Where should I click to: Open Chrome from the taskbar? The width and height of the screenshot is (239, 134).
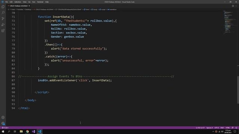coord(27,131)
